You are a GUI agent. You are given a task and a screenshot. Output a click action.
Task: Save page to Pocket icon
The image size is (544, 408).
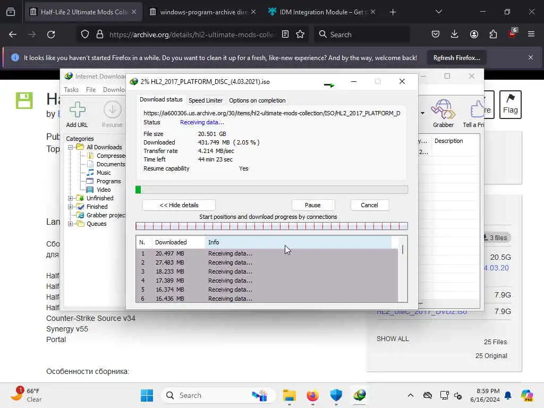pyautogui.click(x=436, y=35)
